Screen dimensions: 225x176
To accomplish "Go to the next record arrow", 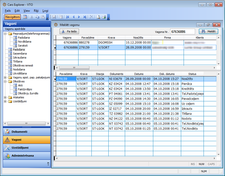I will (x=79, y=17).
